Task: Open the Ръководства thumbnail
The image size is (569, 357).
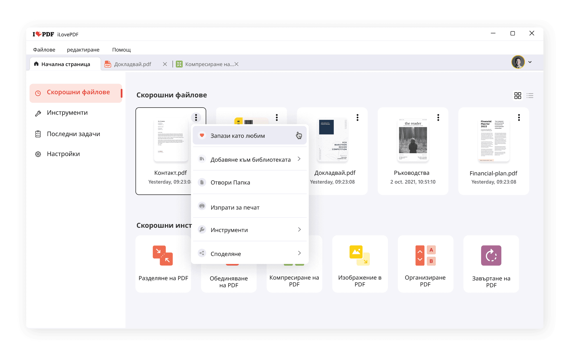Action: click(x=413, y=140)
